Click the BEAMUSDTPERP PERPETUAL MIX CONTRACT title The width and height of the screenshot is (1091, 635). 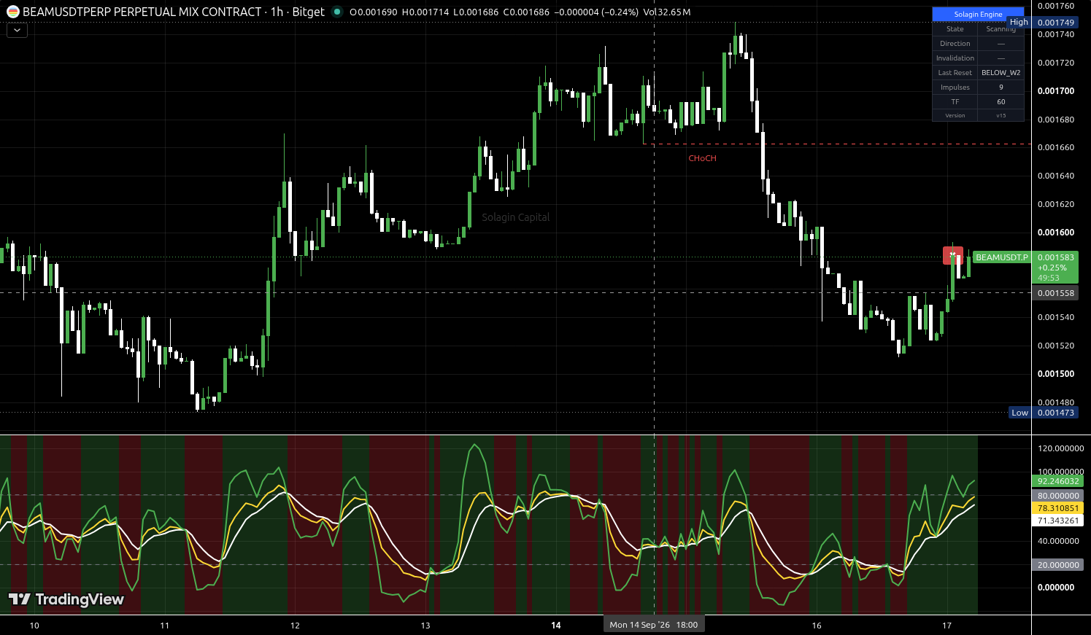pyautogui.click(x=142, y=12)
